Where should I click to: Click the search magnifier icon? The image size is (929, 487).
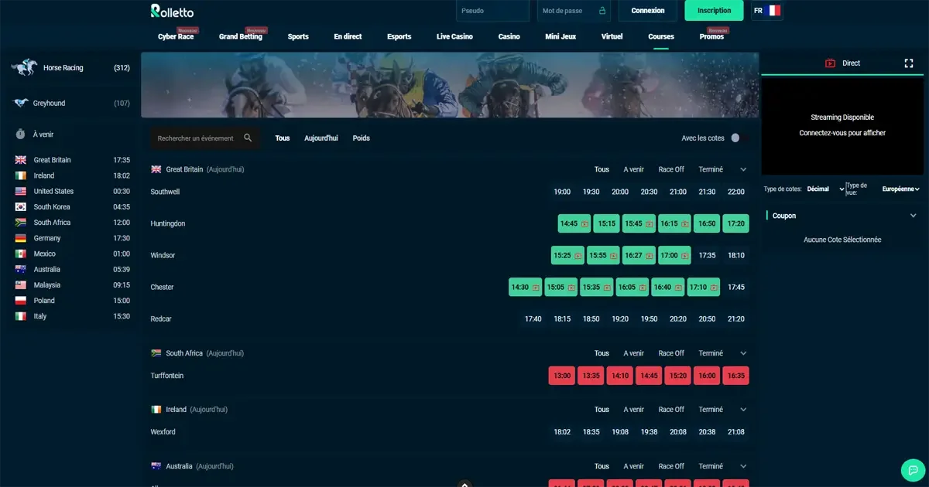coord(248,138)
